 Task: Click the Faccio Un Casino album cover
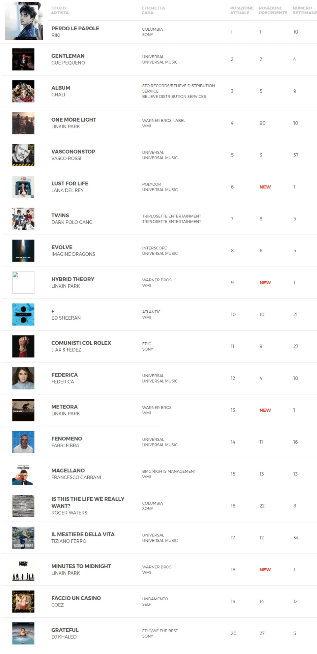tap(23, 602)
